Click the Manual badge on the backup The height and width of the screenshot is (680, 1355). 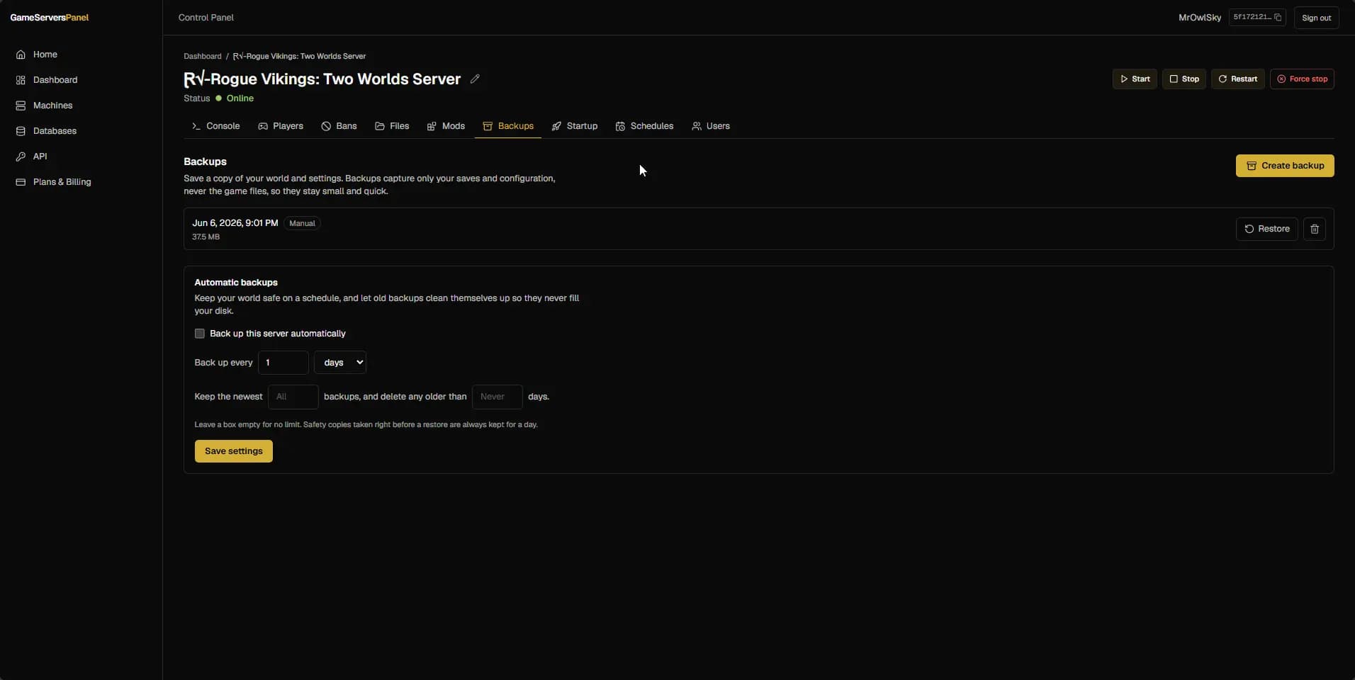tap(302, 223)
